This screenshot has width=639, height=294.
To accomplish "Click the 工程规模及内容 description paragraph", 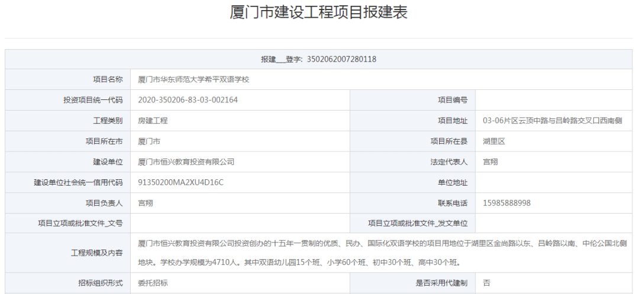I will [x=382, y=253].
